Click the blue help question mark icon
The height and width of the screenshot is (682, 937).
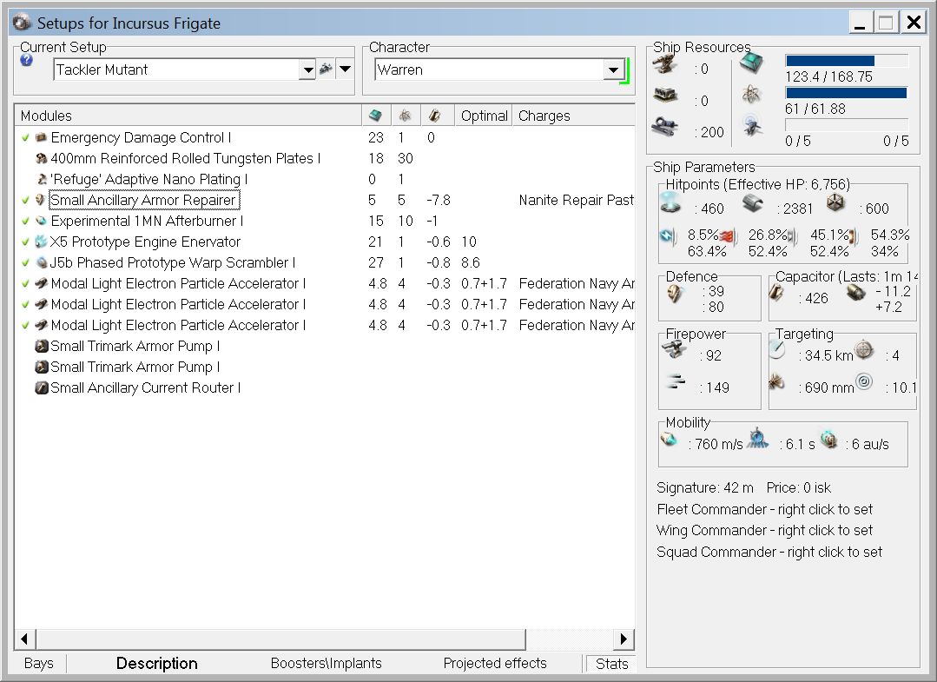pos(26,61)
